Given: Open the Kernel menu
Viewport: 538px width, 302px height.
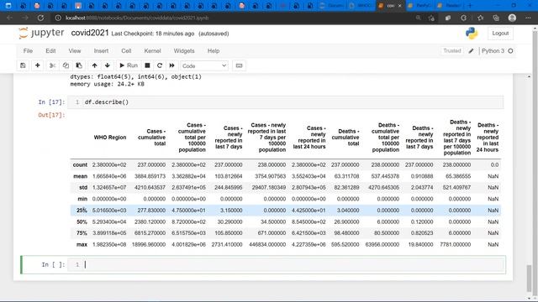Looking at the screenshot, I should tap(152, 50).
